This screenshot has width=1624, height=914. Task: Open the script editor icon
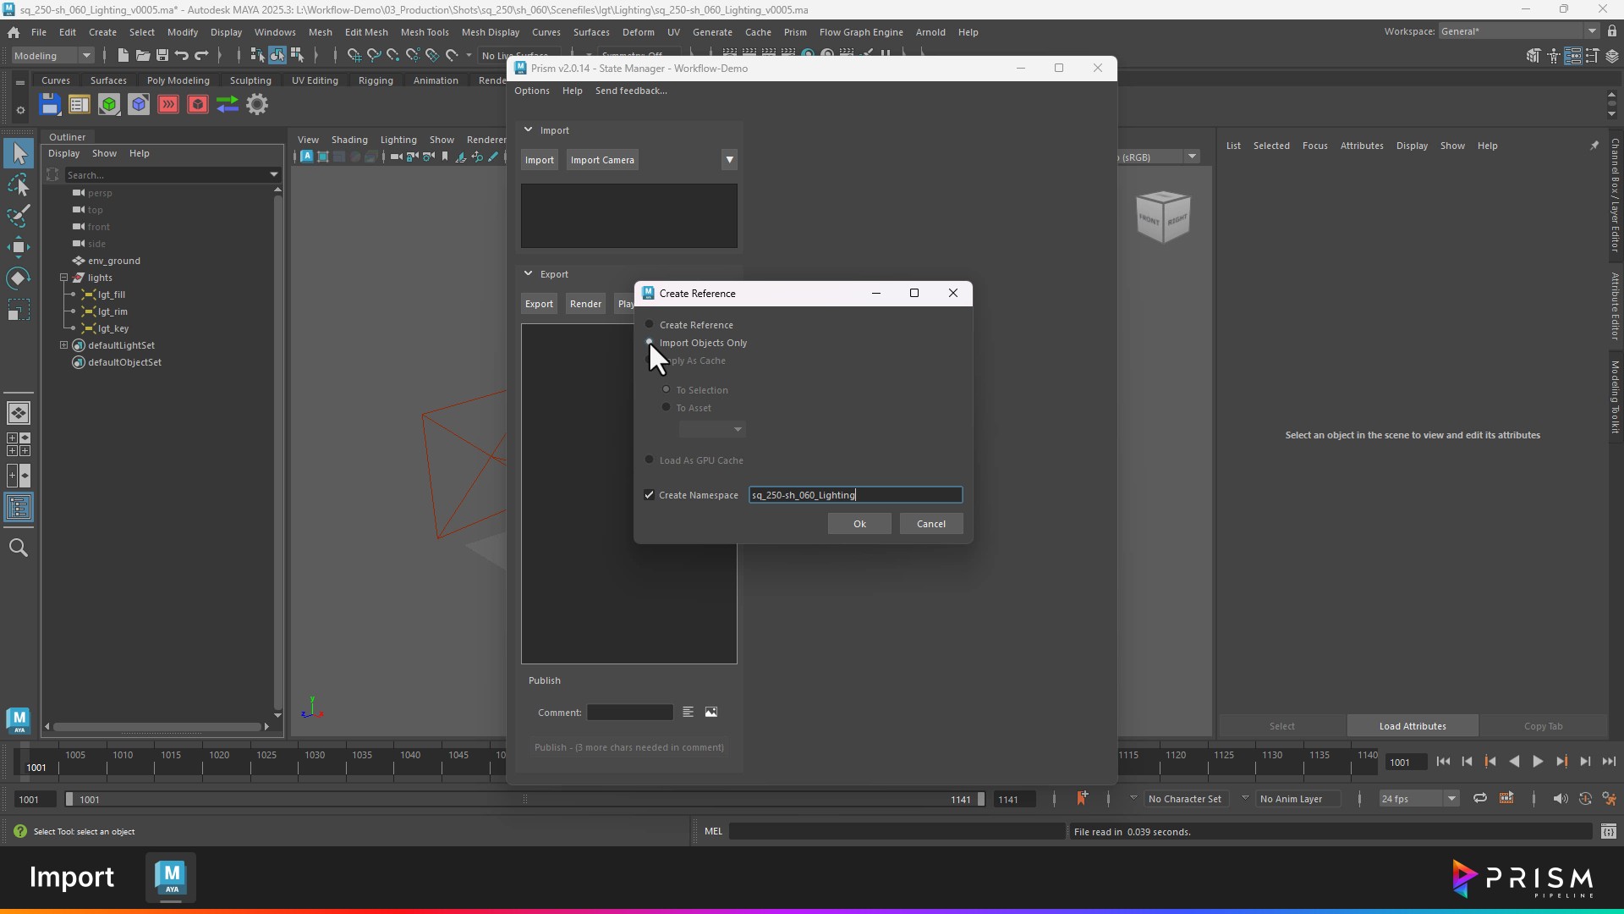[x=1609, y=832]
